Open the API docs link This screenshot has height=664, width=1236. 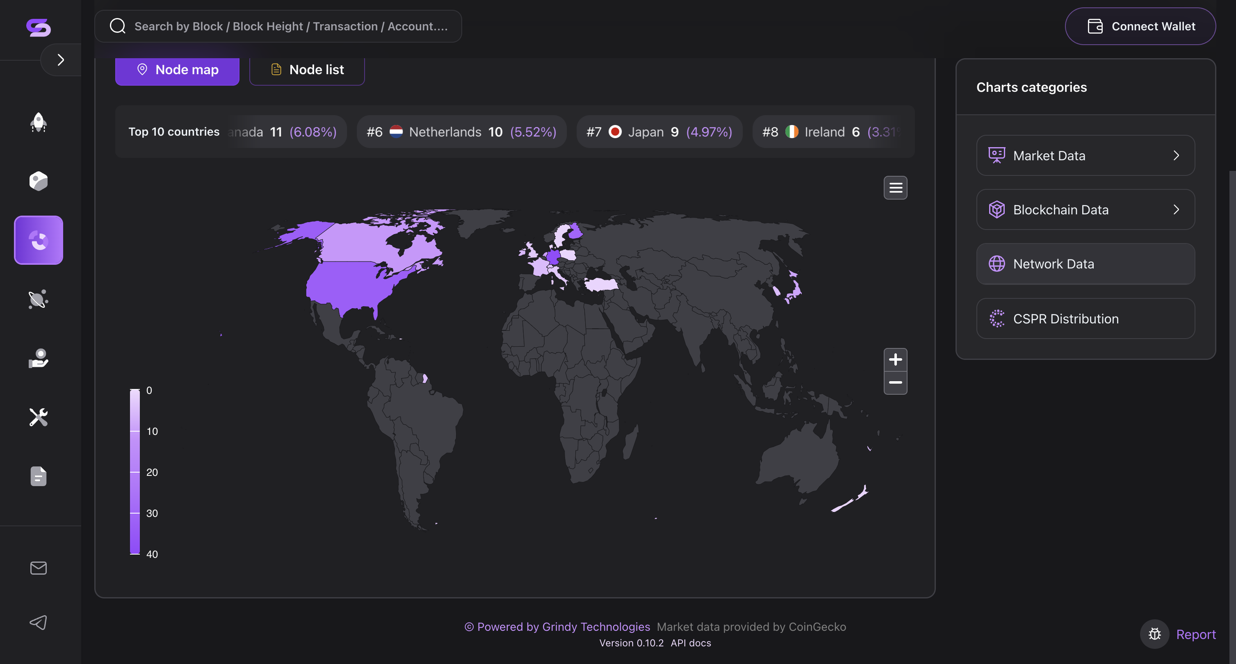[x=691, y=643]
